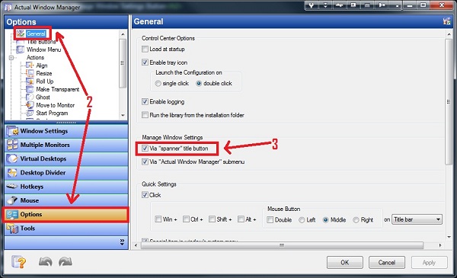Image resolution: width=457 pixels, height=278 pixels.
Task: Expand more sections with double chevron
Action: (122, 242)
